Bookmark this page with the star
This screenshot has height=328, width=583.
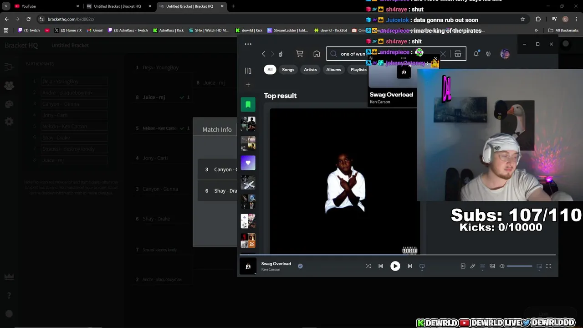click(x=522, y=19)
